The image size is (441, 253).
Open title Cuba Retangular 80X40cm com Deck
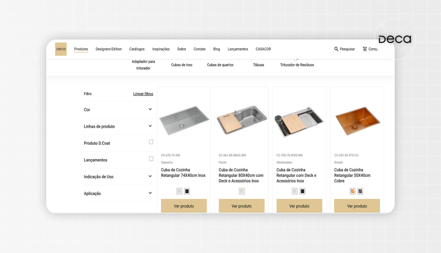(241, 175)
